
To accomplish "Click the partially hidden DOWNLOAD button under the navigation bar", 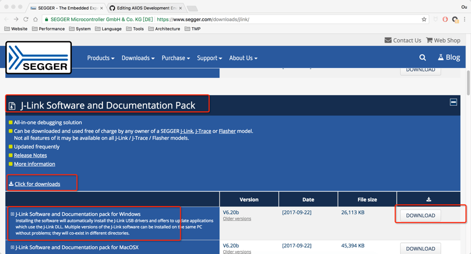I will tap(420, 71).
